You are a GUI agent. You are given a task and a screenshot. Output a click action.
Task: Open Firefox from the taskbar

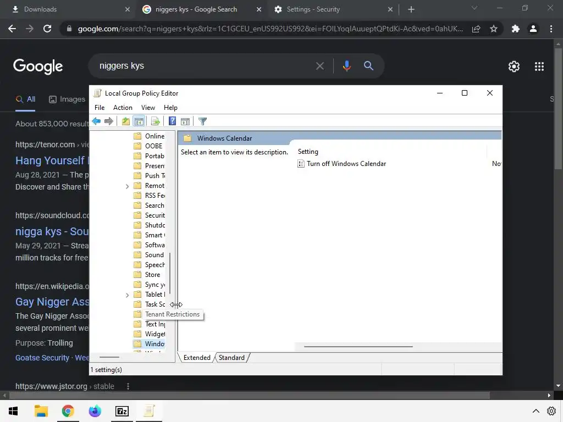(x=95, y=411)
